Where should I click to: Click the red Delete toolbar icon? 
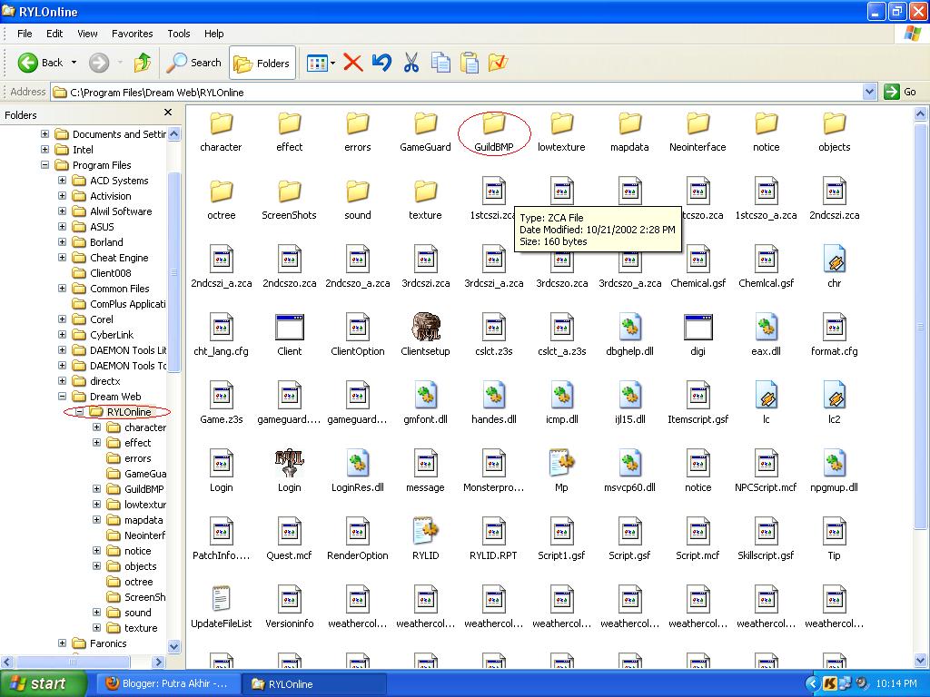353,63
